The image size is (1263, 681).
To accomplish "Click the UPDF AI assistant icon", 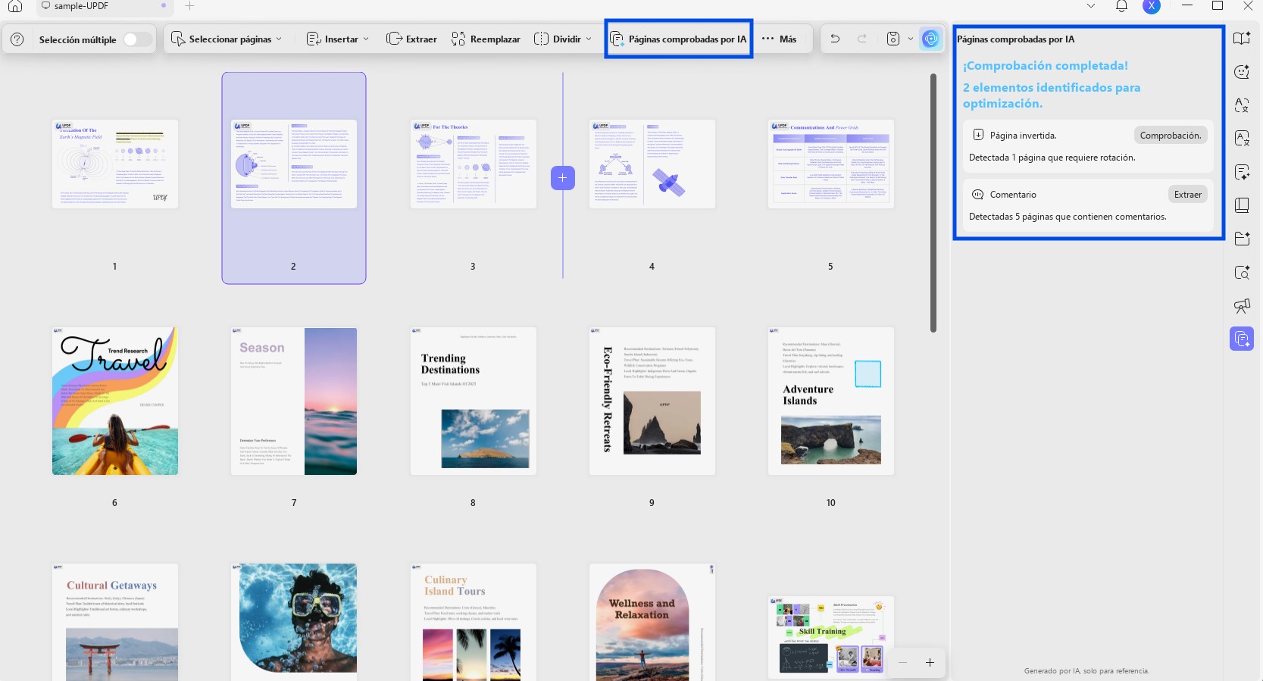I will coord(930,39).
